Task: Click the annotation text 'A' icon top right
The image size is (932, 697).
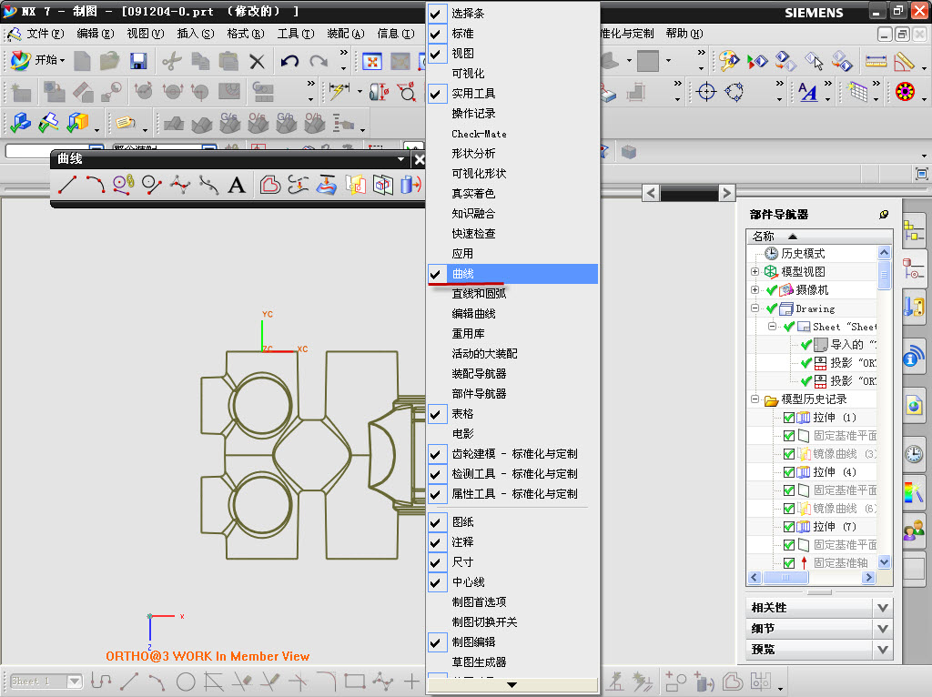Action: pos(808,92)
